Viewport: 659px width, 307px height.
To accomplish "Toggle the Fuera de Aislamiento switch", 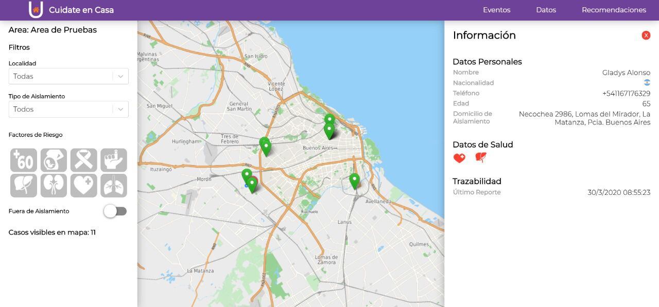I will (x=115, y=211).
